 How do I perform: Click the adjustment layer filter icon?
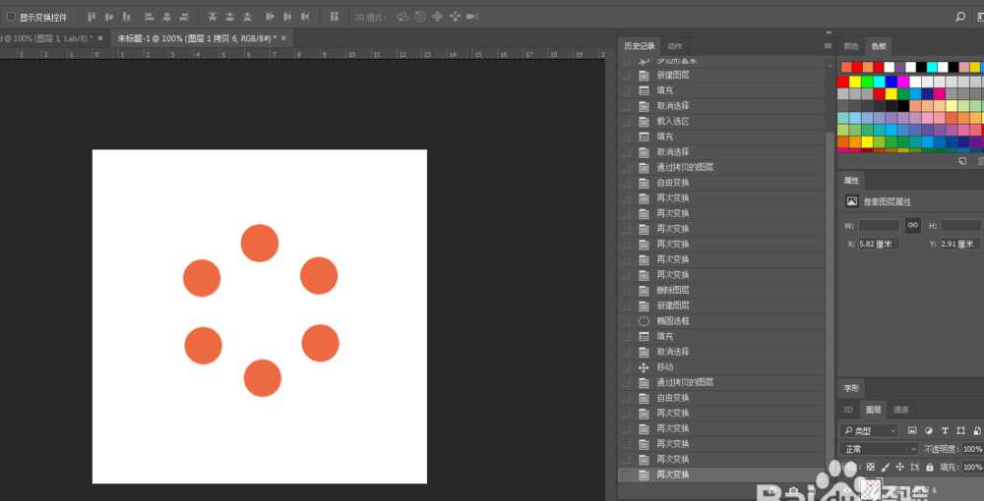pos(928,430)
